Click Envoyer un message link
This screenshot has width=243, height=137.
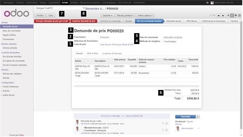tap(110, 116)
